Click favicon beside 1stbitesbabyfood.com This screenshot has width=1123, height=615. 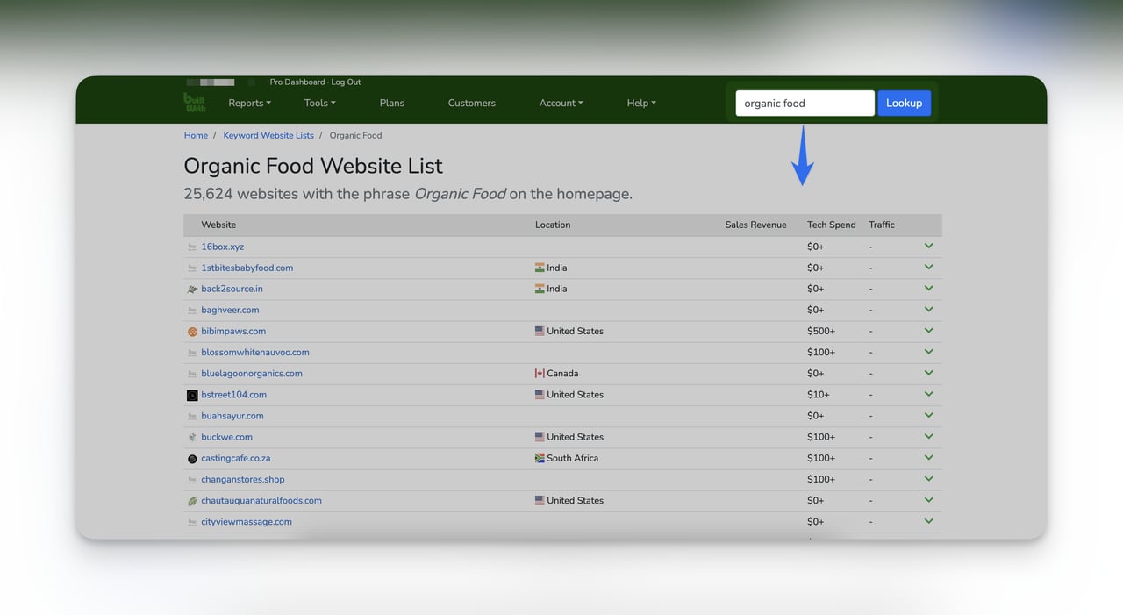[x=192, y=268]
